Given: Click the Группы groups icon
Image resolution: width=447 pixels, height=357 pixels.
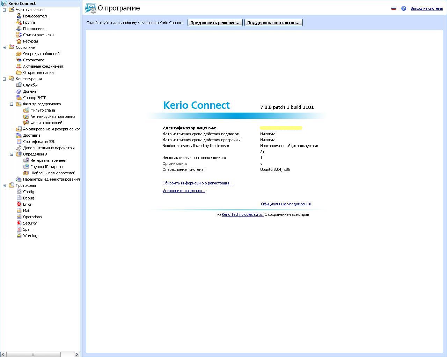Looking at the screenshot, I should click(x=19, y=22).
